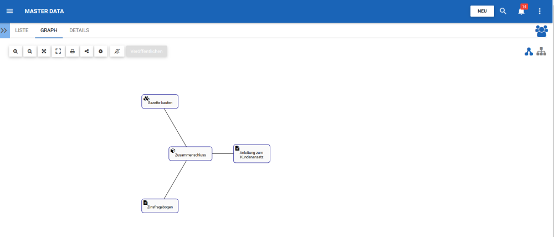Click the NEU button
Viewport: 554px width, 237px height.
tap(482, 11)
